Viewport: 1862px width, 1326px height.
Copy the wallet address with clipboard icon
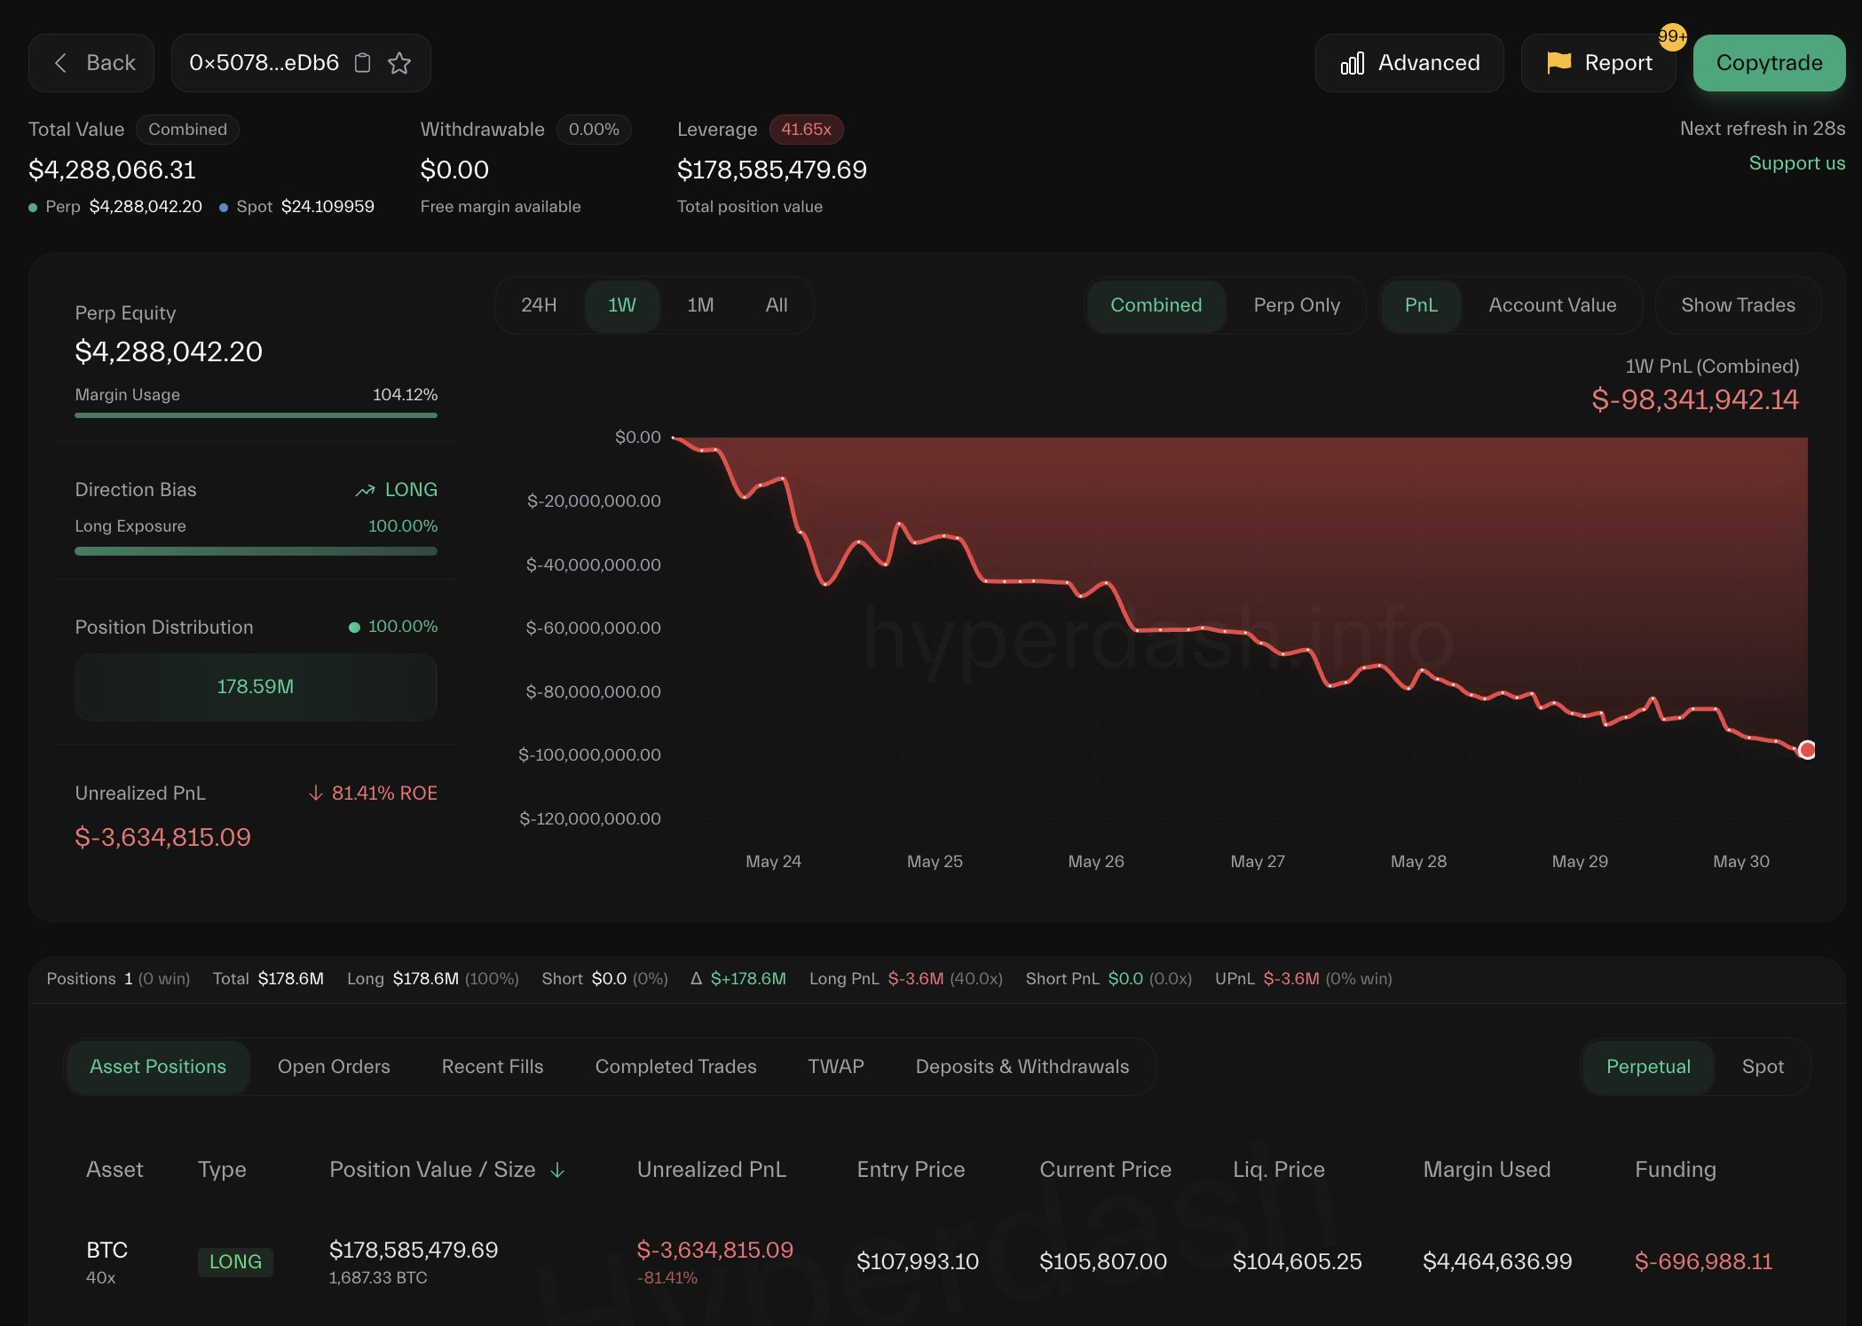[362, 63]
